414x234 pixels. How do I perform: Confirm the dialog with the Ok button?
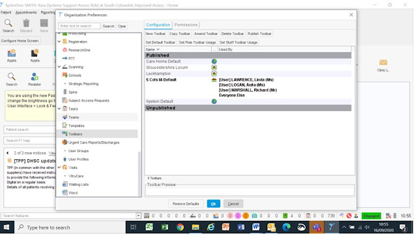pos(213,203)
